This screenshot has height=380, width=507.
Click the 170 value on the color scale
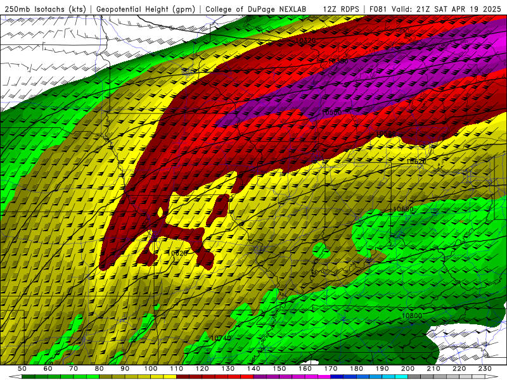(x=331, y=369)
